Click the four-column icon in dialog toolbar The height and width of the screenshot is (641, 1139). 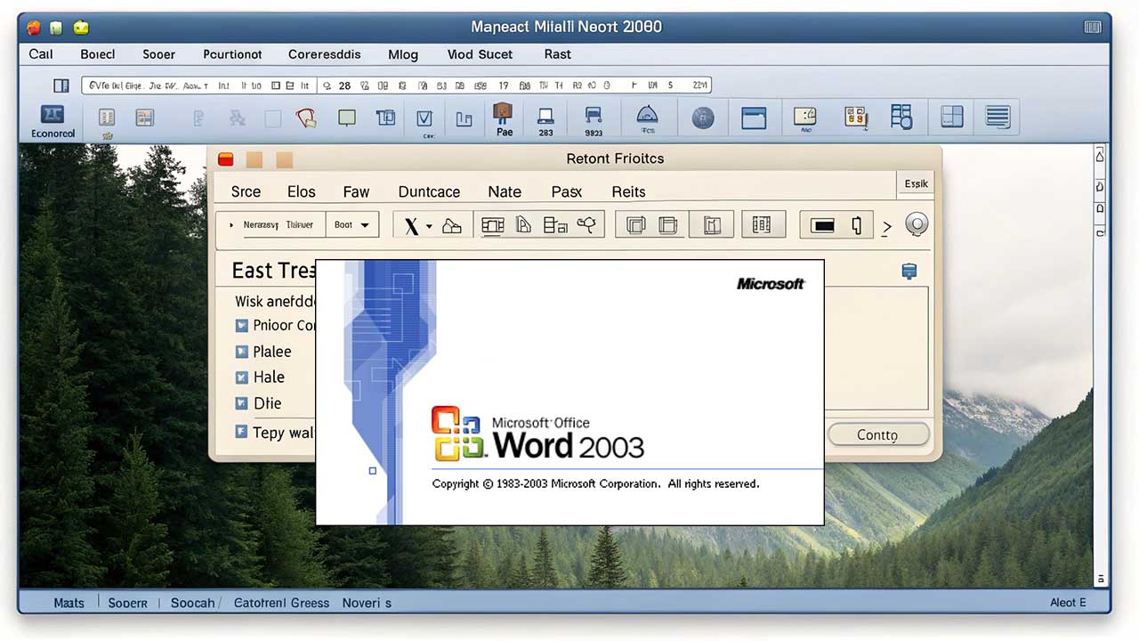[x=762, y=225]
